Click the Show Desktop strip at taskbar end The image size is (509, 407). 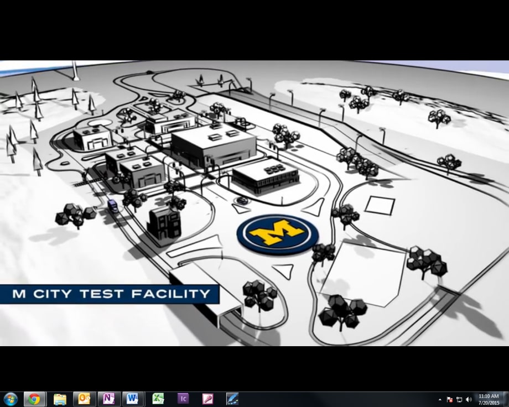506,399
